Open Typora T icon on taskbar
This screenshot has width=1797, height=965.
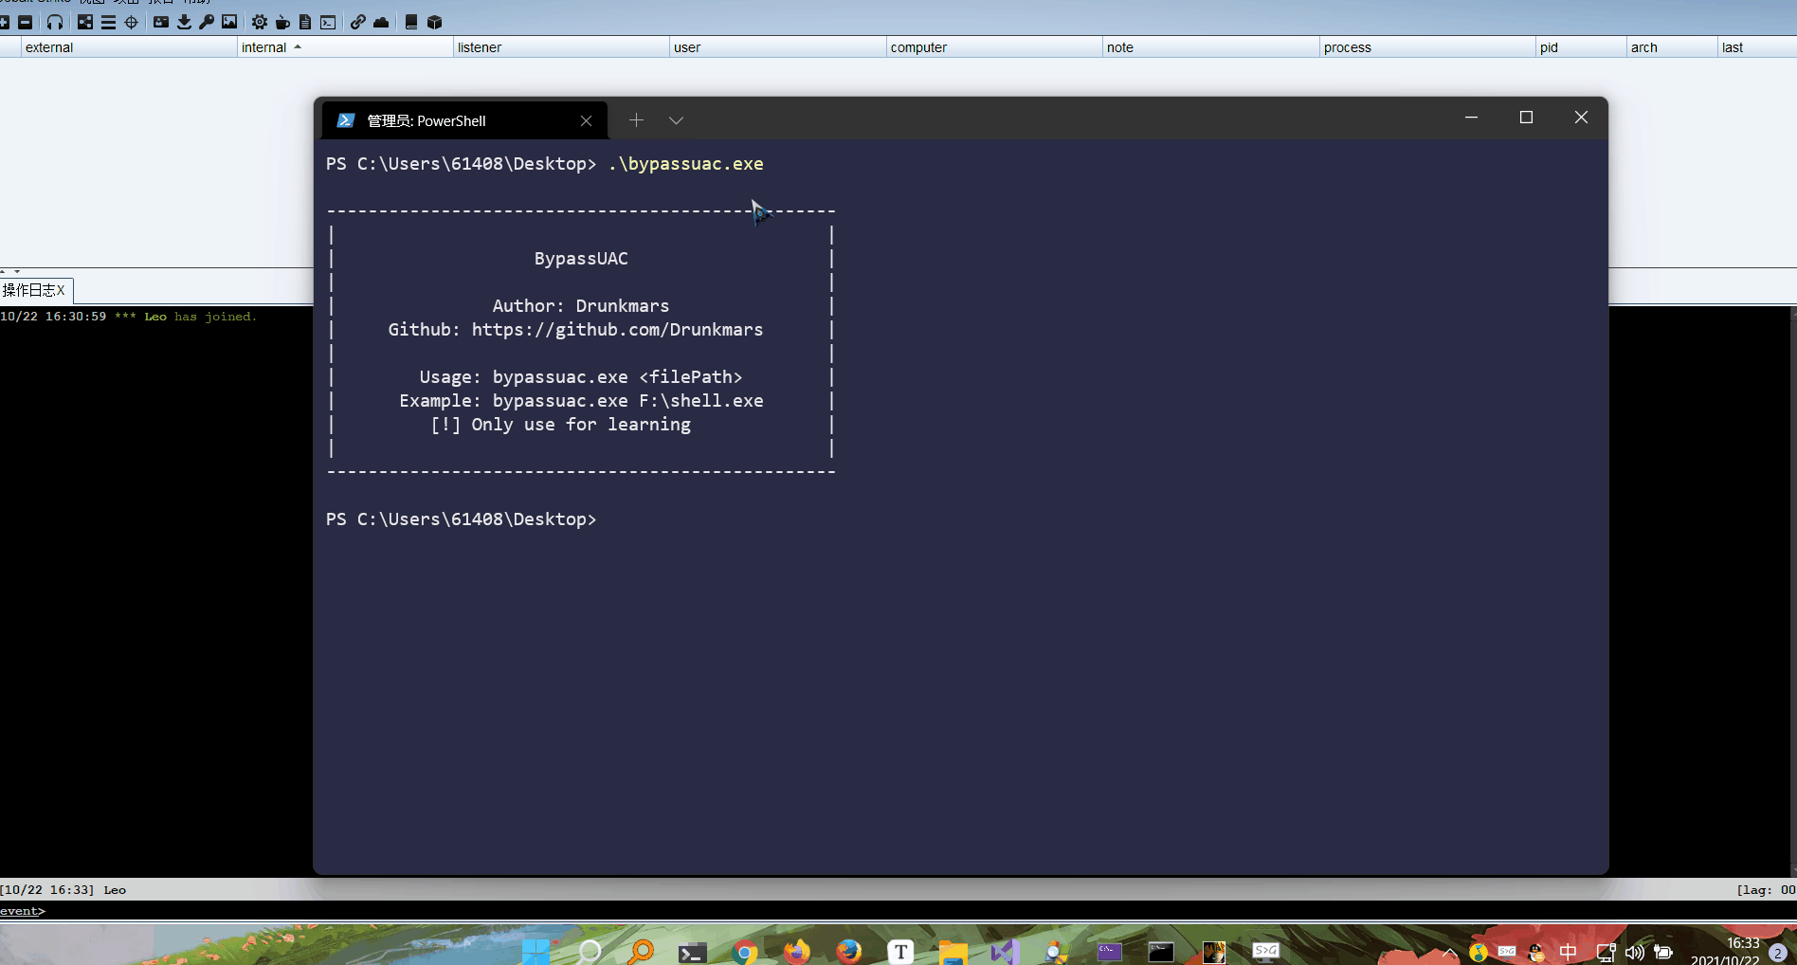click(x=900, y=951)
